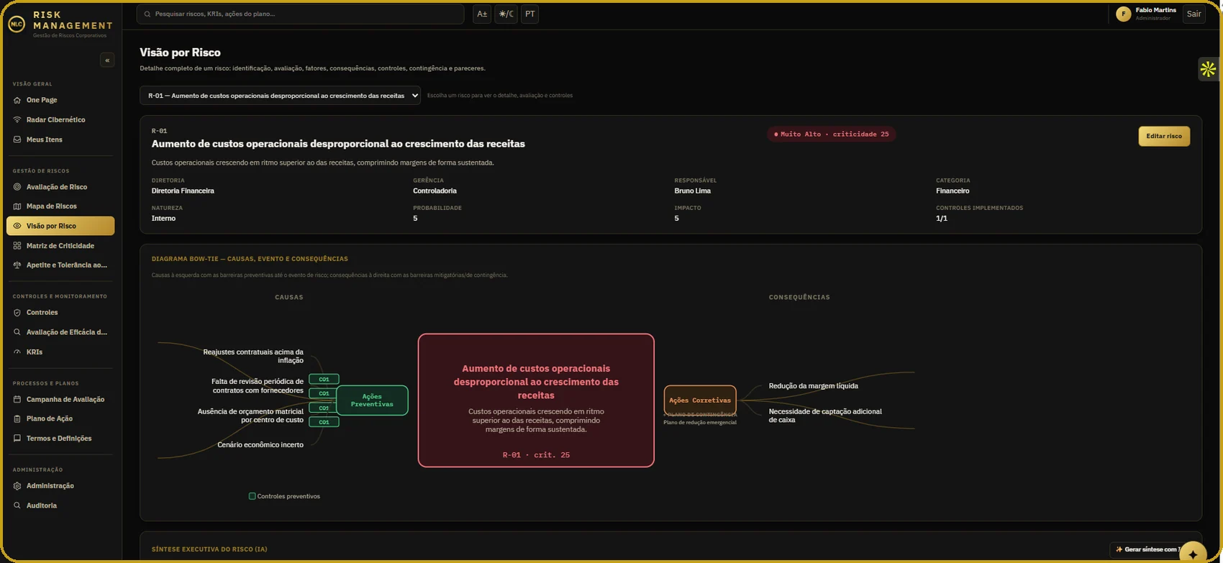Click the "Controladoria" gerência value
Image resolution: width=1223 pixels, height=563 pixels.
[x=435, y=191]
